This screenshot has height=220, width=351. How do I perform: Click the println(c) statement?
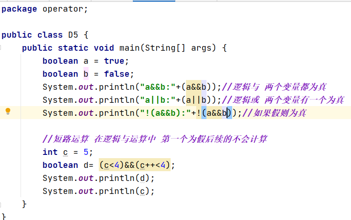point(98,191)
